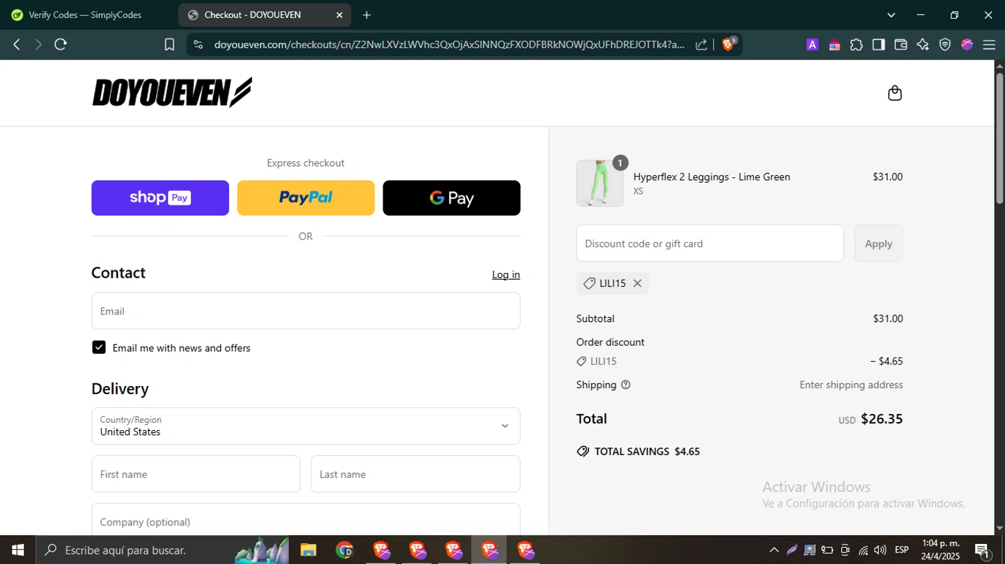This screenshot has height=564, width=1005.
Task: Click the DOYOUEVEN logo
Action: tap(172, 92)
